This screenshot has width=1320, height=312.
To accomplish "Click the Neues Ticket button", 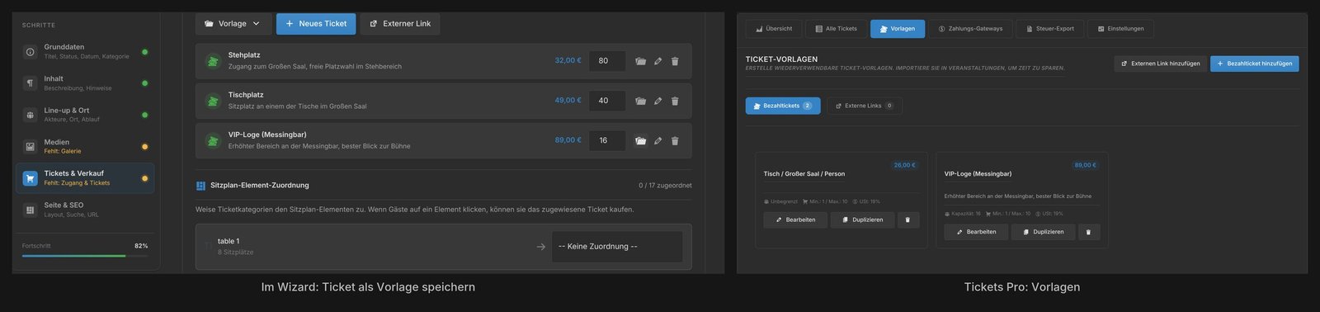I will point(316,24).
